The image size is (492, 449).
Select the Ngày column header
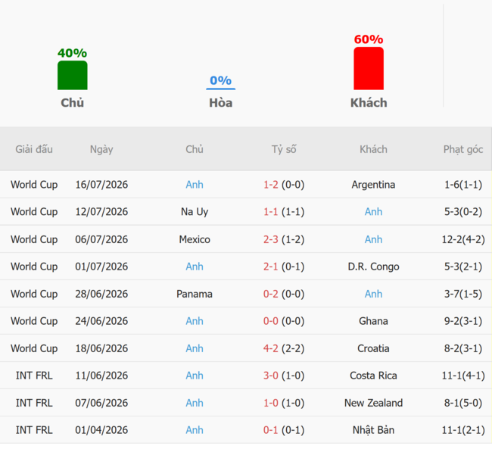(x=101, y=149)
